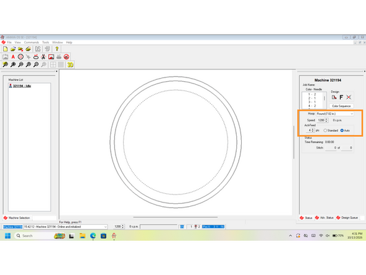The image size is (366, 275).
Task: Toggle the fine grid icon
Action: point(61,64)
